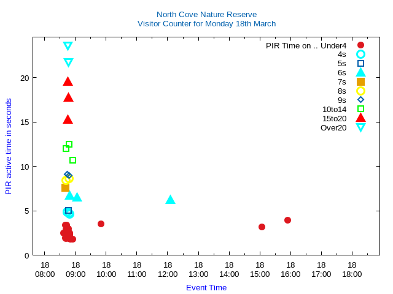Click the cyan 6s legend triangle
This screenshot has width=393, height=294.
(x=360, y=72)
